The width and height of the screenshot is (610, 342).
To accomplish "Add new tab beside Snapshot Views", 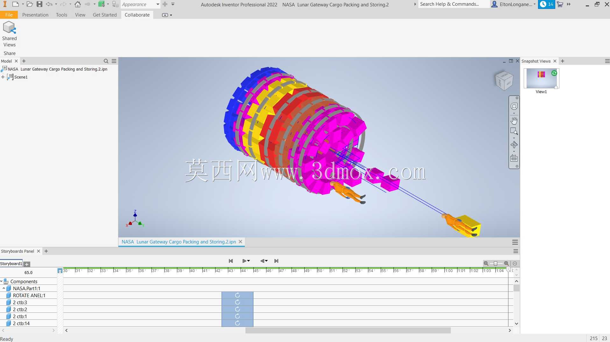I will [x=563, y=61].
